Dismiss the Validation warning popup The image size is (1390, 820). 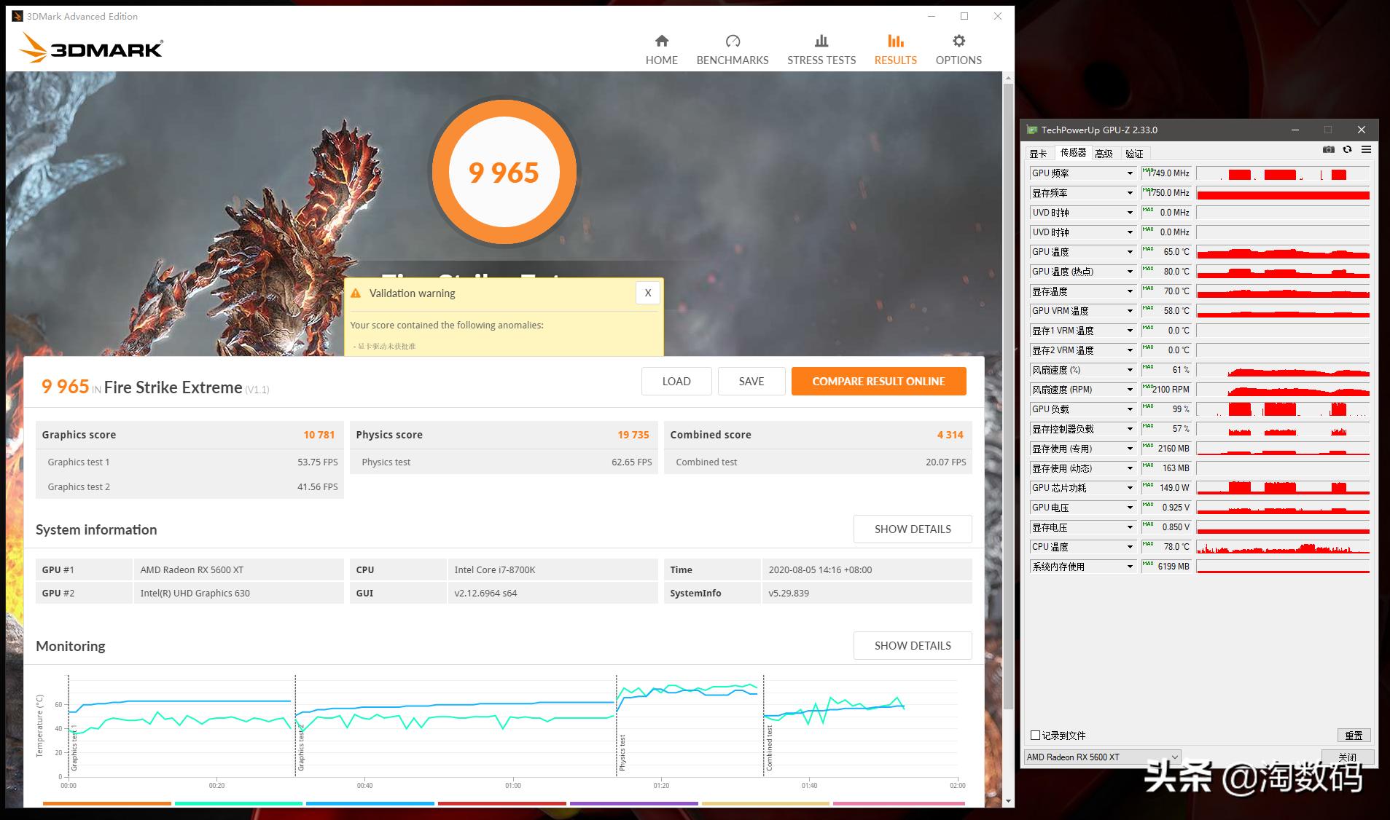(x=647, y=293)
